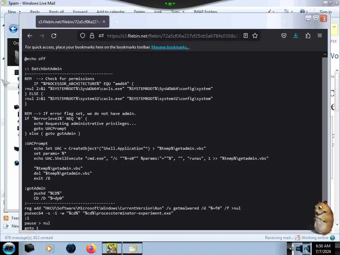340x255 pixels.
Task: Click the taskbar clock showing 6:50 AM
Action: click(323, 248)
